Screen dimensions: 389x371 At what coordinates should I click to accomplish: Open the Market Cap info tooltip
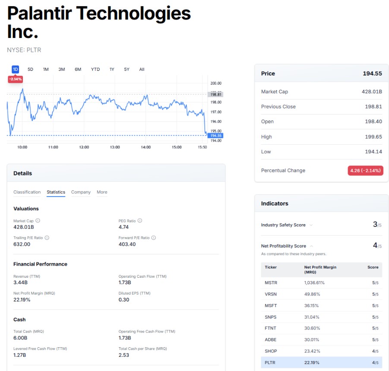38,221
